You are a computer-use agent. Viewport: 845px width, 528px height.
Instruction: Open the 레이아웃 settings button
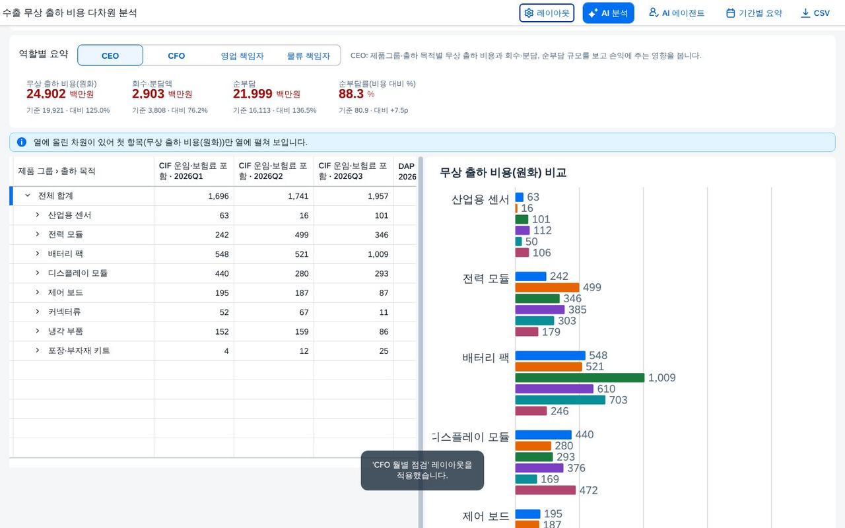tap(547, 13)
